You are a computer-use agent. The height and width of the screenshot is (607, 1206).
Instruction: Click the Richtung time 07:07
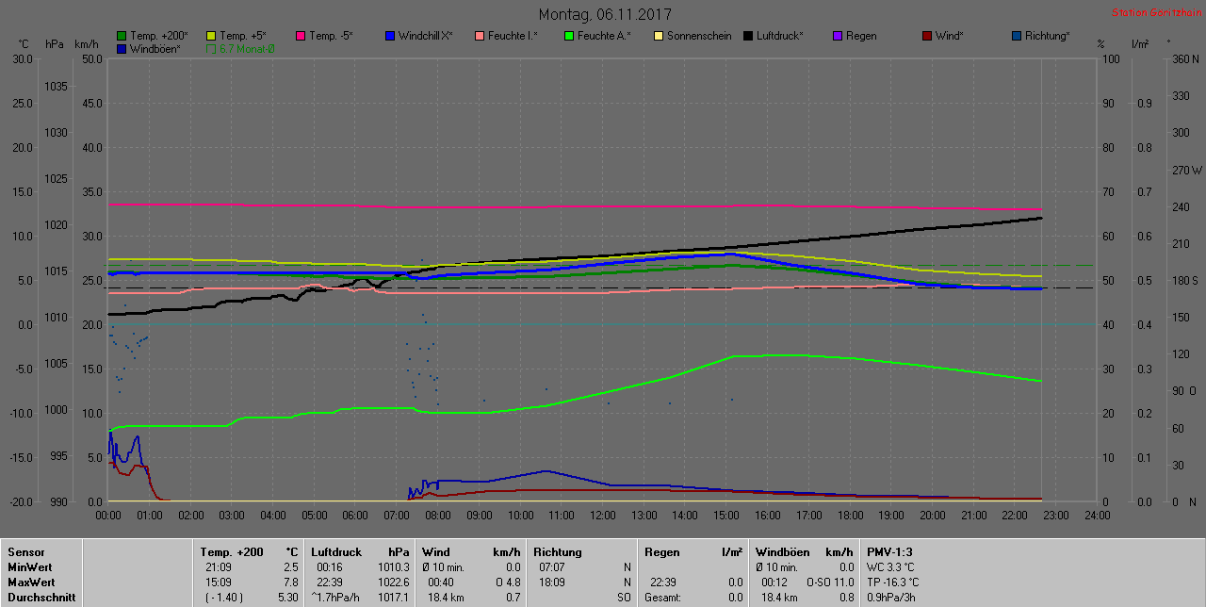point(552,567)
